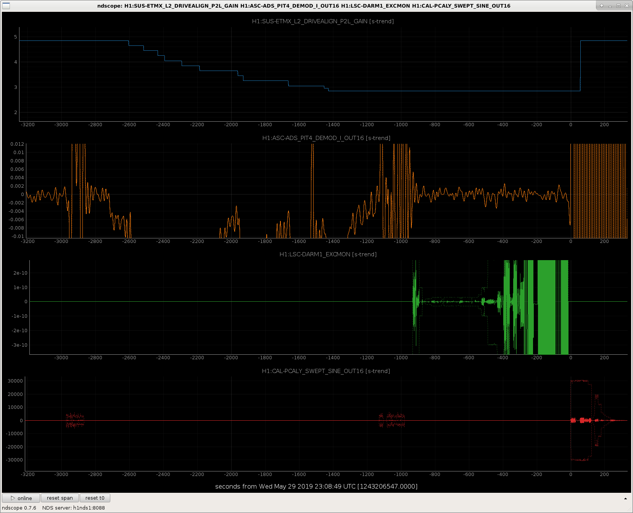
Task: Click the 200 x-axis tick of bottom plot
Action: coord(604,474)
